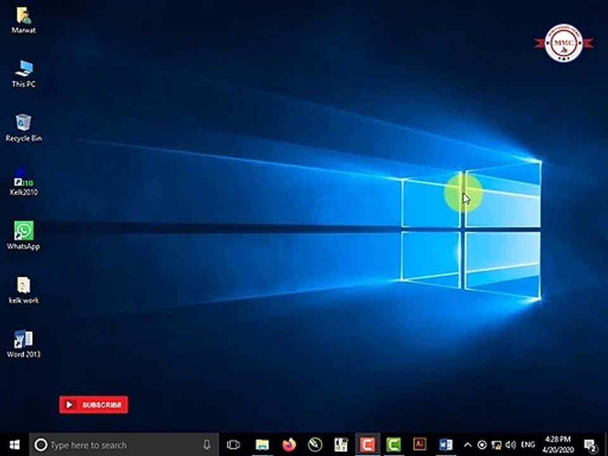Select the Word 2013 desktop shortcut
608x456 pixels.
pyautogui.click(x=23, y=343)
